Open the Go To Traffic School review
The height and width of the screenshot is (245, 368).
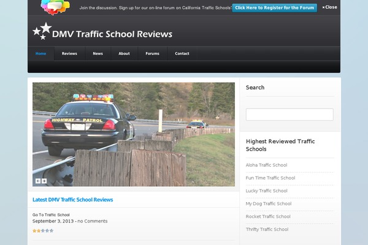[51, 215]
